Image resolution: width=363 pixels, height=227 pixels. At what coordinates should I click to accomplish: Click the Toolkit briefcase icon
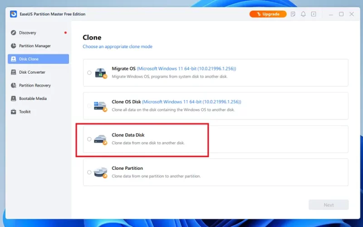click(14, 112)
